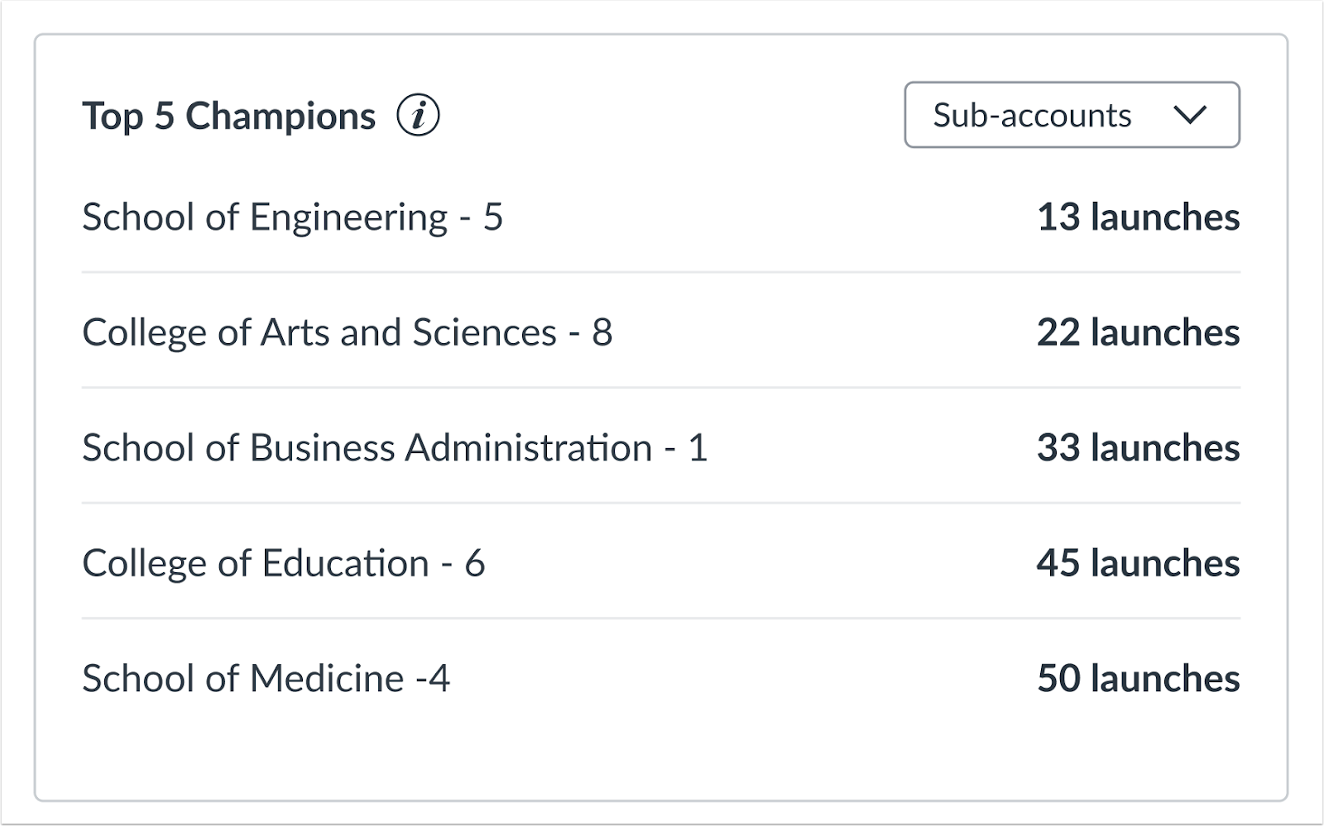1324x826 pixels.
Task: Choose the College of Education - 6 row
Action: 283,564
